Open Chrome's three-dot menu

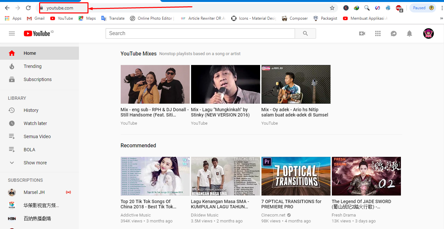tap(442, 8)
